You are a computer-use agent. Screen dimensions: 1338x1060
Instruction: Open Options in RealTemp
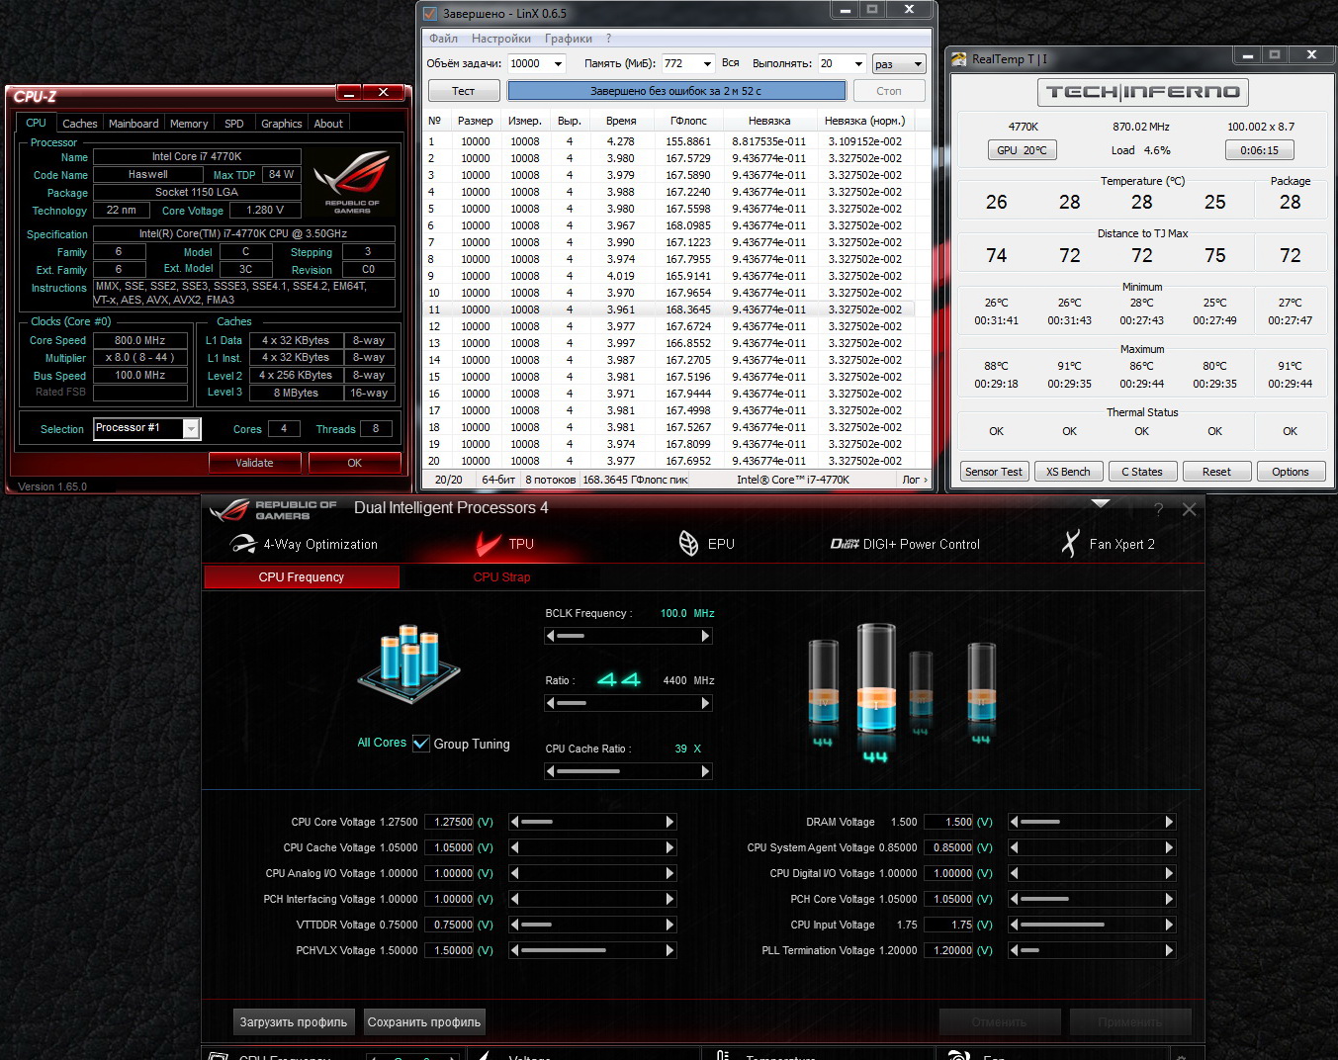(x=1291, y=472)
